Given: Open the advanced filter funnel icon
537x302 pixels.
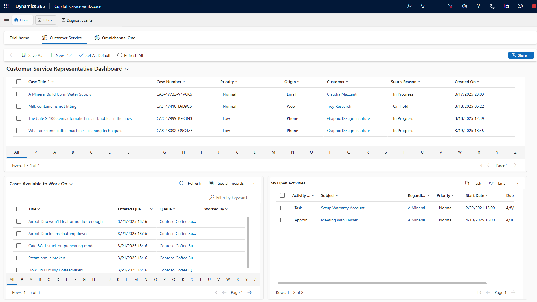Looking at the screenshot, I should click(x=450, y=6).
